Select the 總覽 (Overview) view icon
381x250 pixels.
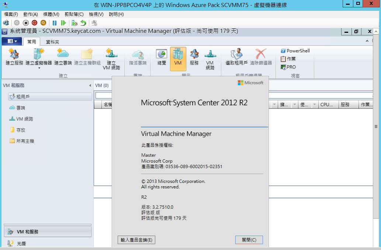click(162, 57)
